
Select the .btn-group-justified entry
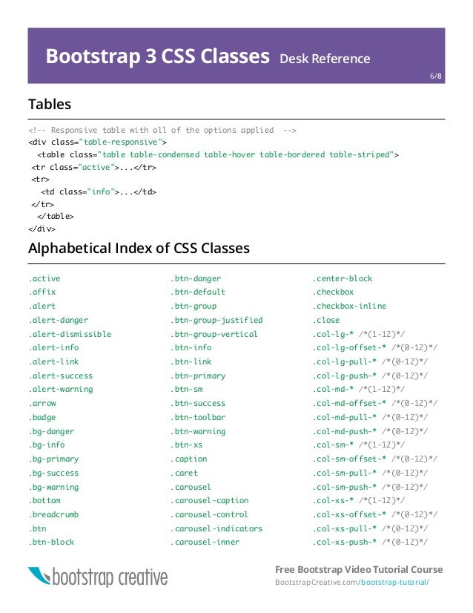(216, 320)
